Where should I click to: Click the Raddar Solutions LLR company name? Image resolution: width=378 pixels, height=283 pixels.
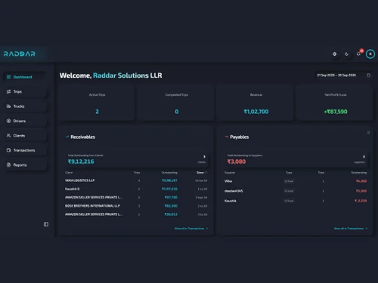pyautogui.click(x=128, y=75)
